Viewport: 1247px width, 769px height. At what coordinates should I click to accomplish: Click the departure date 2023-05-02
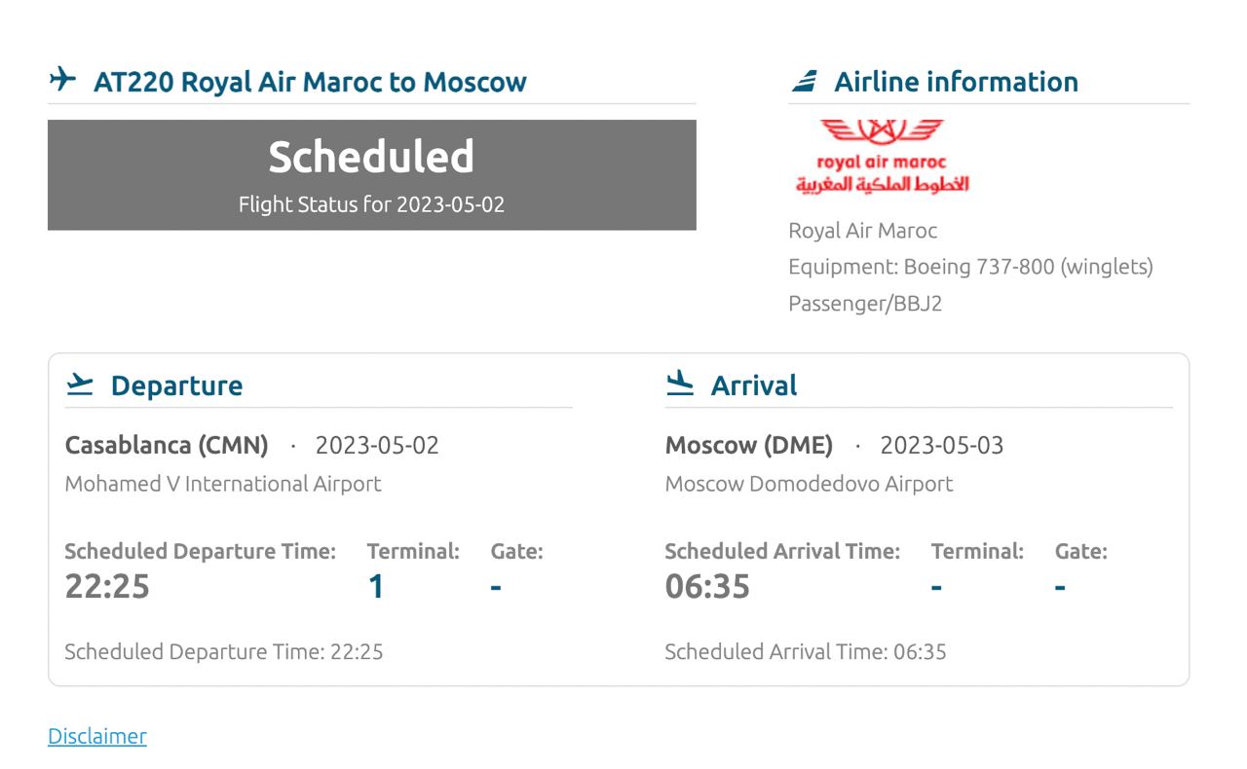pos(377,445)
